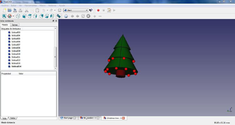The height and width of the screenshot is (125, 235).
Task: Click the Fit All magnifier icon
Action: click(4, 16)
